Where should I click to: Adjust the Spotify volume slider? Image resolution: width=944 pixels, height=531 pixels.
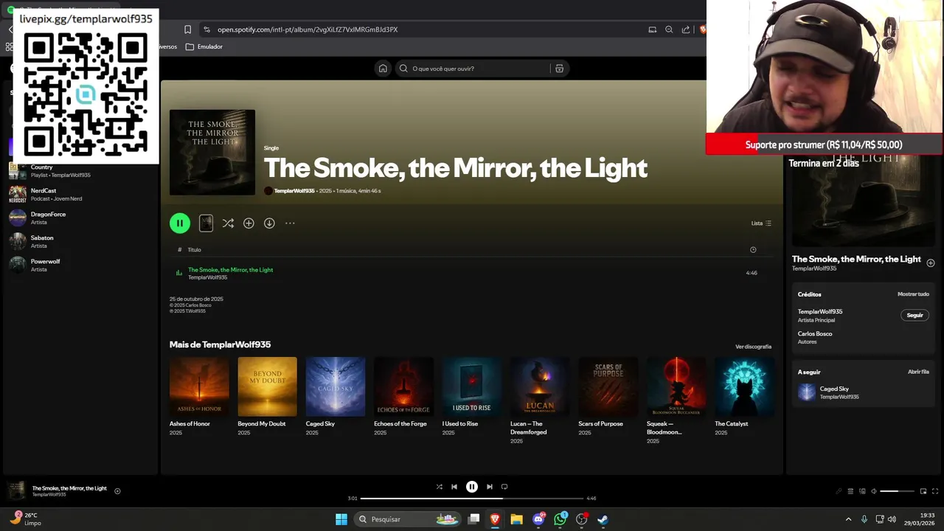[x=898, y=491]
